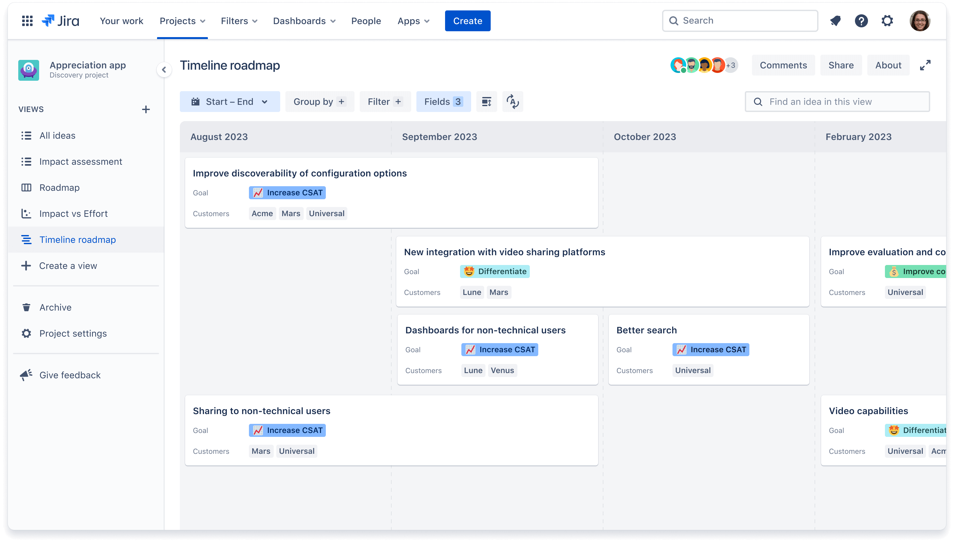Toggle the sidebar collapse arrow
The height and width of the screenshot is (543, 954).
click(164, 69)
